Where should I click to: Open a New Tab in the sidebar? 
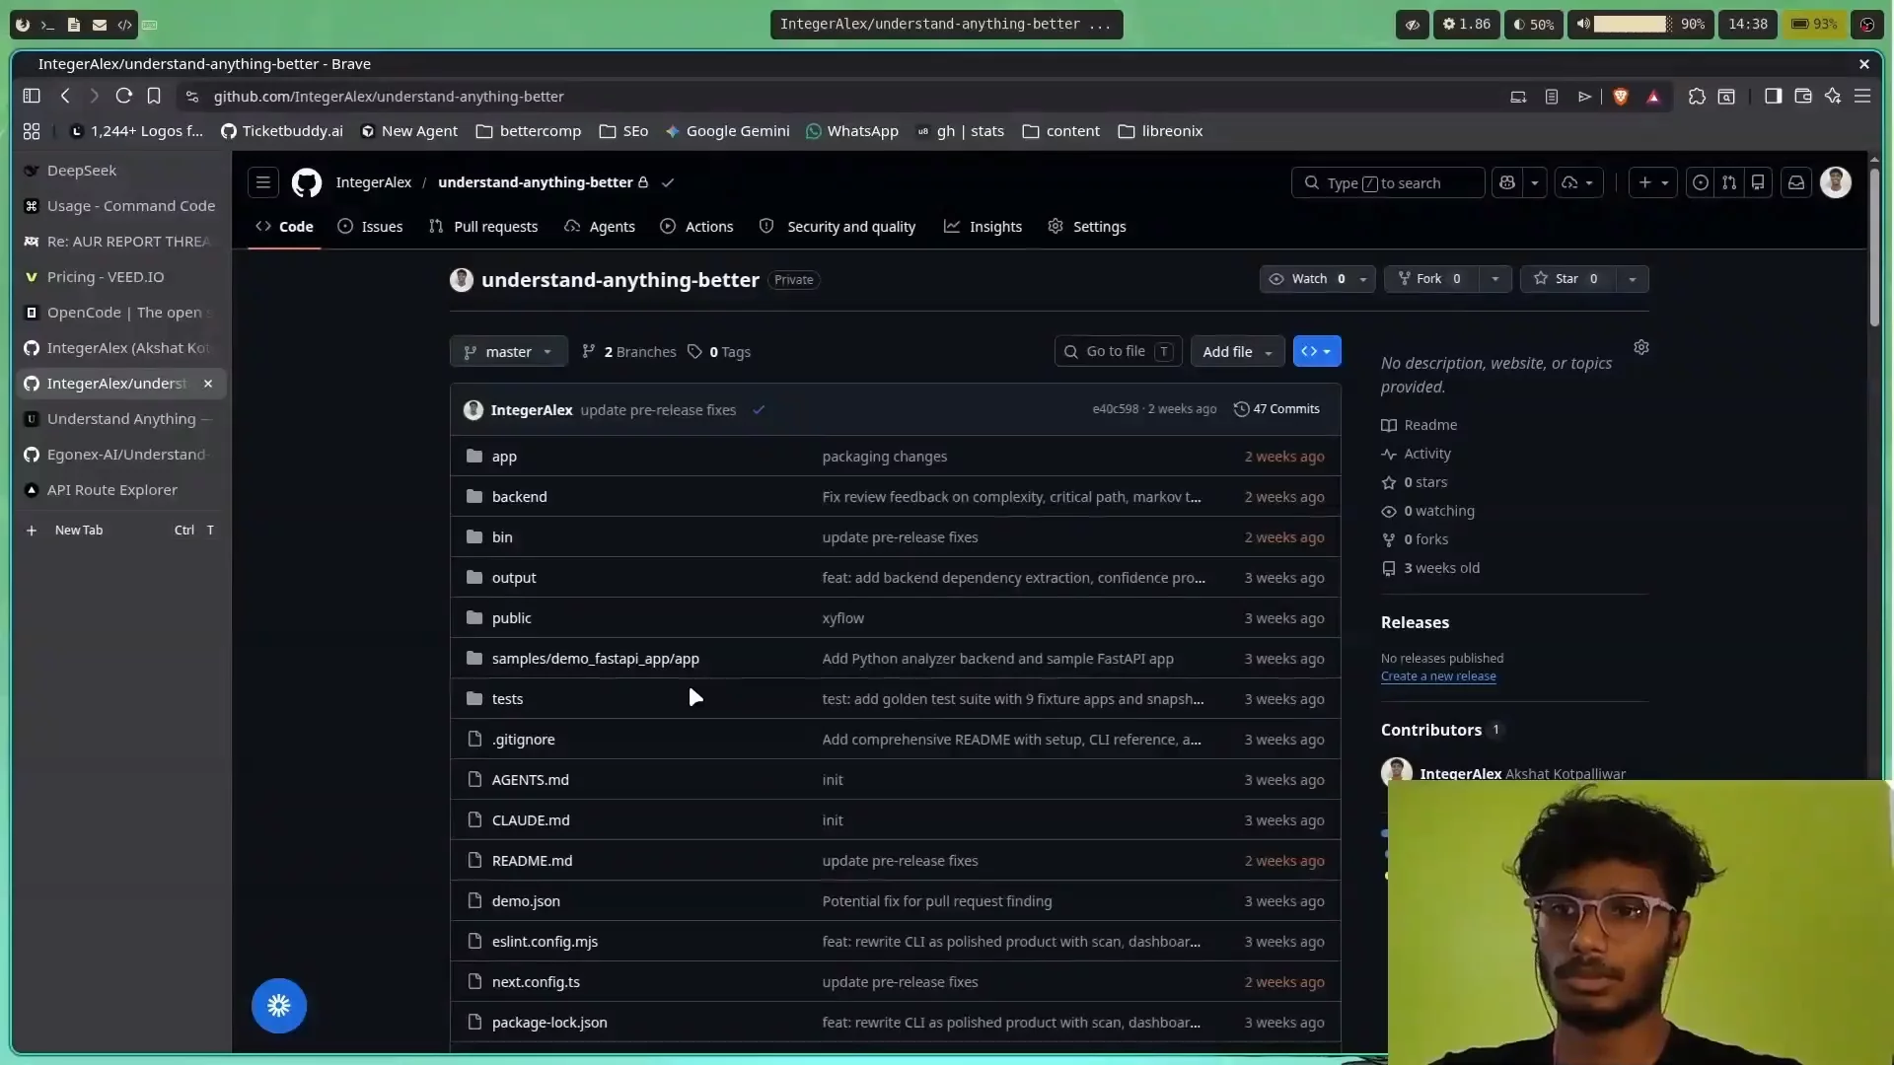coord(121,531)
